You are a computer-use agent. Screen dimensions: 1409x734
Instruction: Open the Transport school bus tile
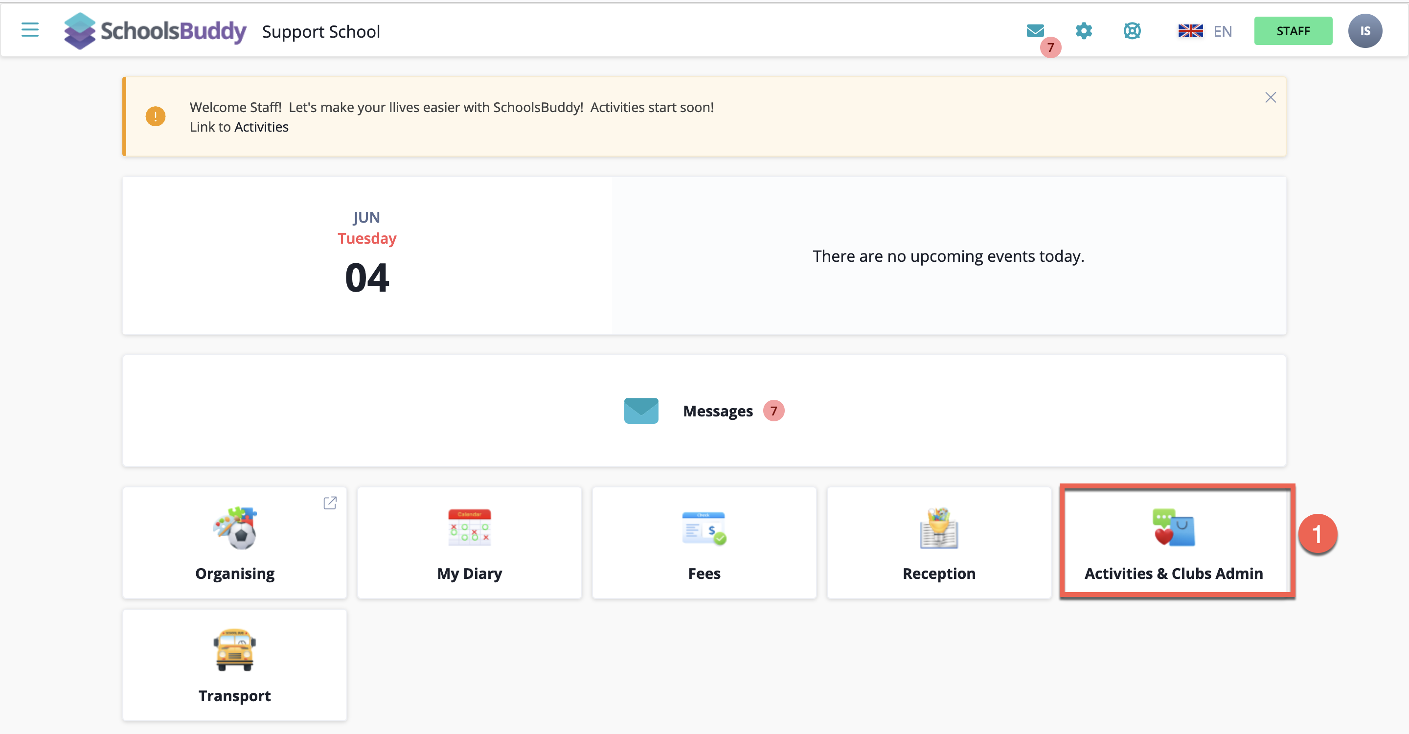click(235, 665)
